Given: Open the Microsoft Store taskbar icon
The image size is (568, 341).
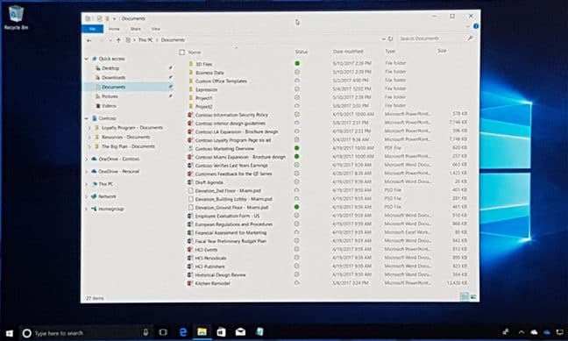Looking at the screenshot, I should coord(221,332).
